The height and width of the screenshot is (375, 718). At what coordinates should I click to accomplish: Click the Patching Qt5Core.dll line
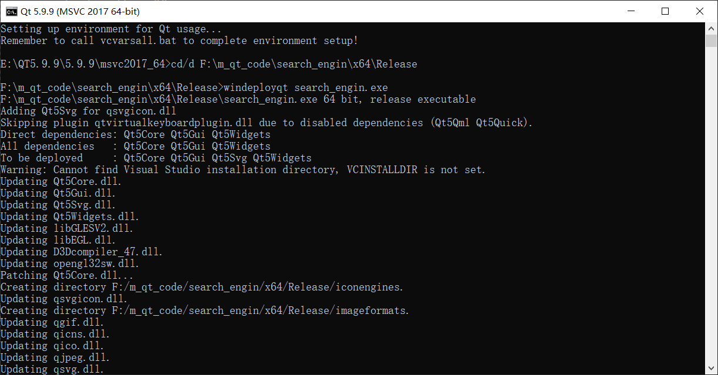[76, 275]
